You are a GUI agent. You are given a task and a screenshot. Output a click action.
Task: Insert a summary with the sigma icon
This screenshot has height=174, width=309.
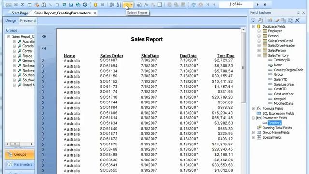(23, 4)
